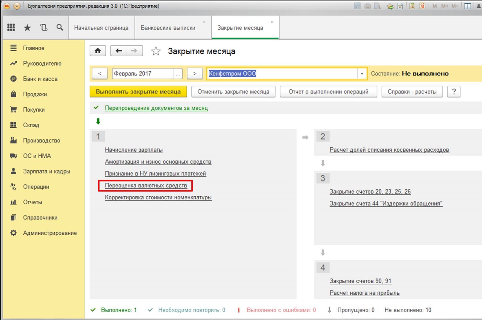Open history icon in top panel
Image resolution: width=482 pixels, height=320 pixels.
(x=44, y=27)
